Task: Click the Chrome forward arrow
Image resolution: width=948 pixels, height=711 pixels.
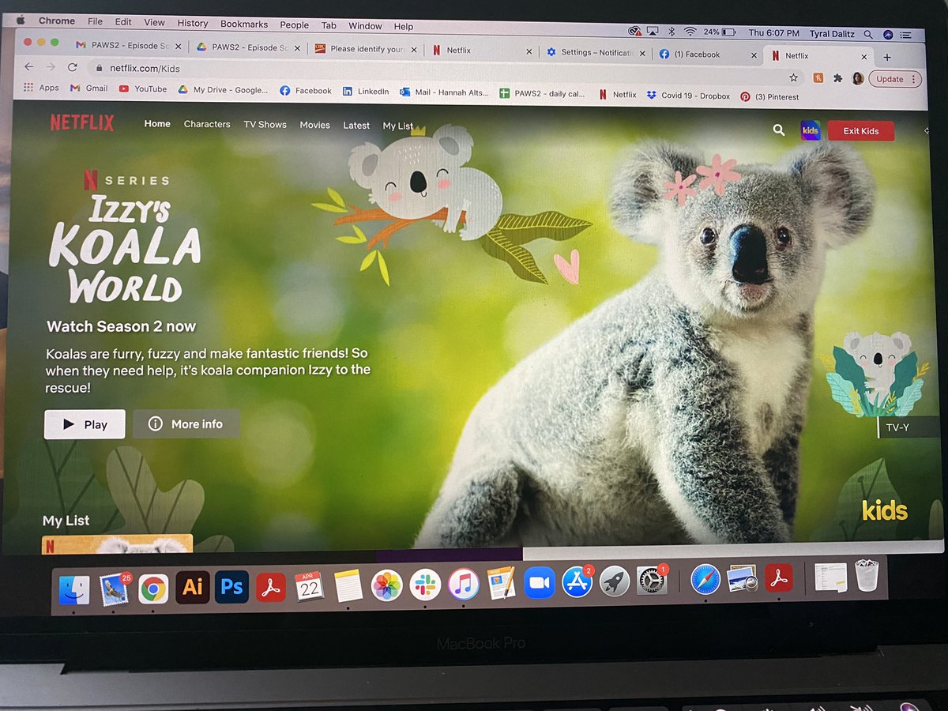Action: [x=51, y=67]
